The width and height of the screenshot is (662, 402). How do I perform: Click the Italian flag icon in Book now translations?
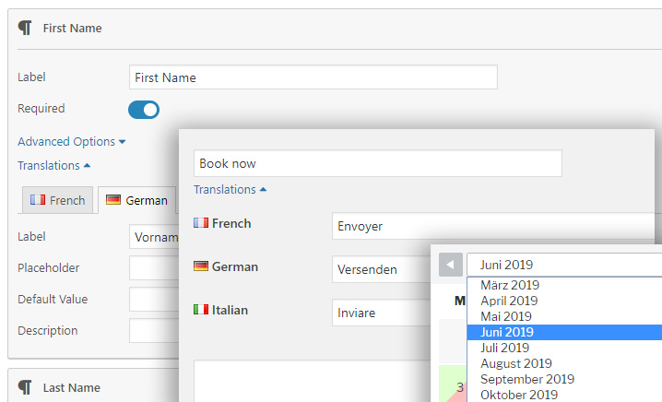(x=200, y=309)
